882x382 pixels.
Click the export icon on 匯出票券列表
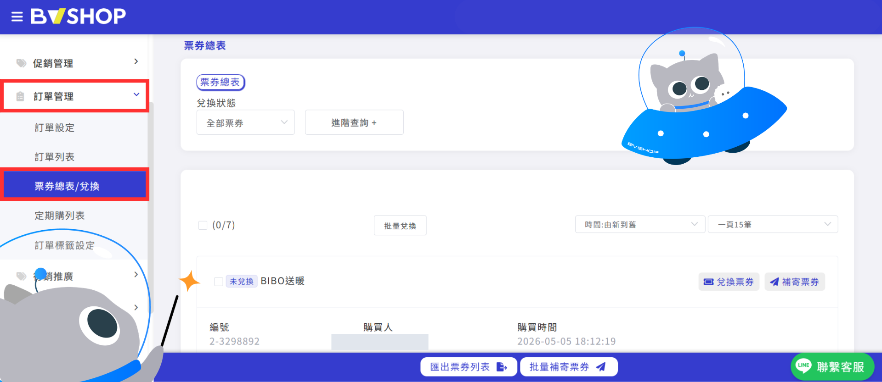point(502,367)
